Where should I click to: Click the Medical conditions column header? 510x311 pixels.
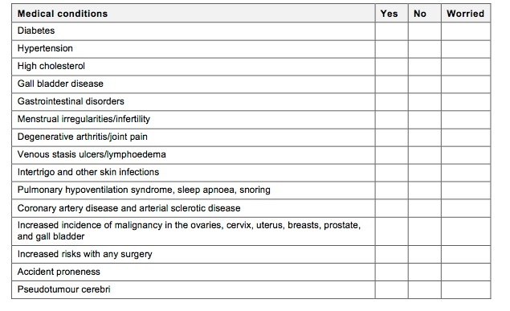pyautogui.click(x=63, y=14)
